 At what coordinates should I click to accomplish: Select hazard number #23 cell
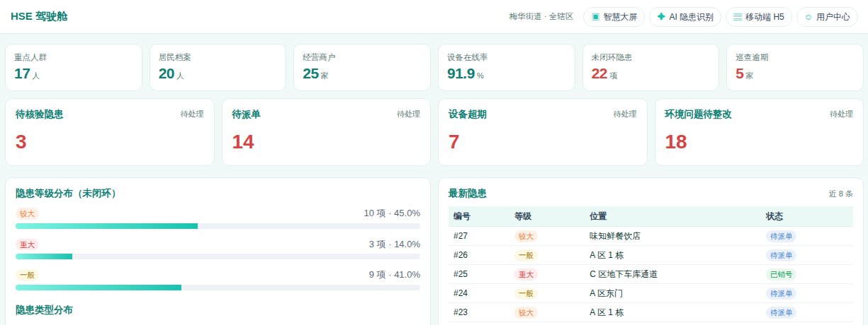(461, 312)
